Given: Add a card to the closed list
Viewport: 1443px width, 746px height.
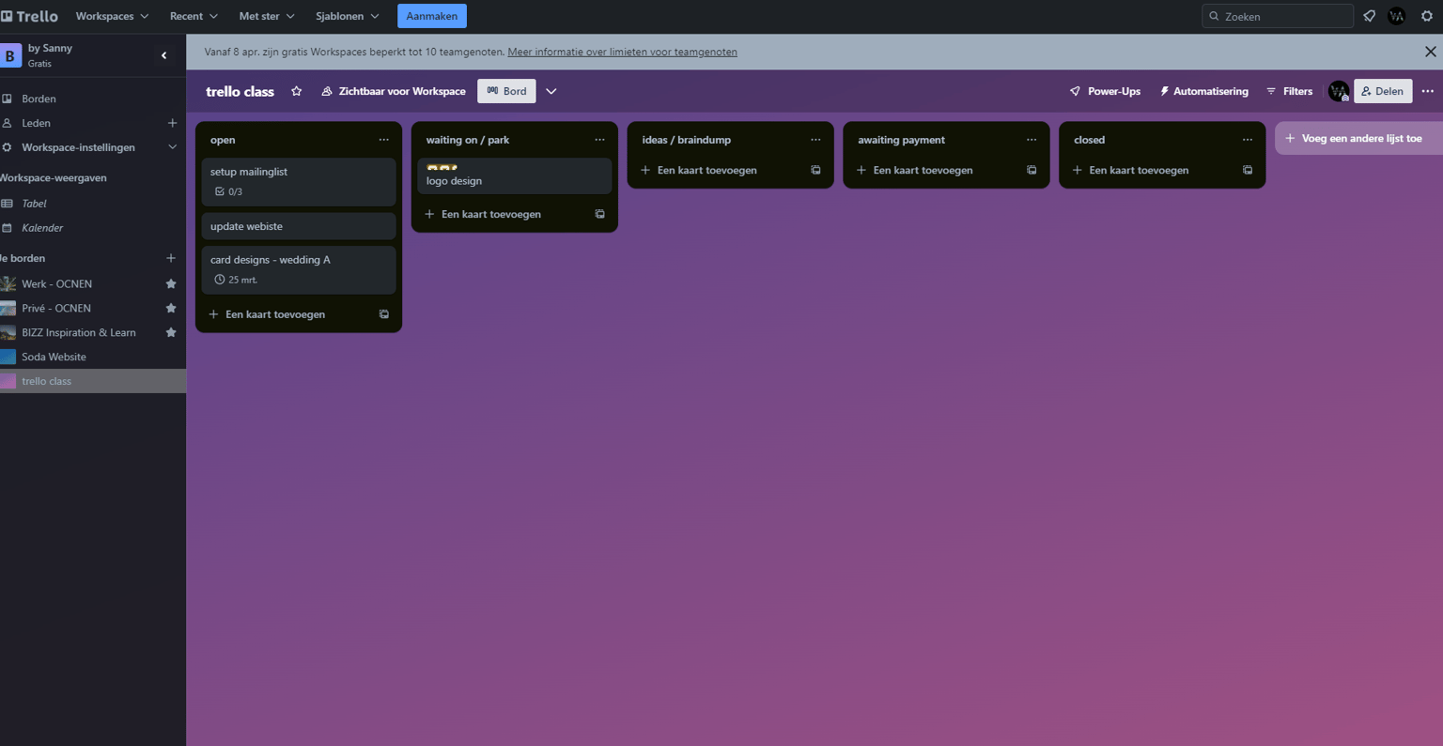Looking at the screenshot, I should [x=1152, y=170].
